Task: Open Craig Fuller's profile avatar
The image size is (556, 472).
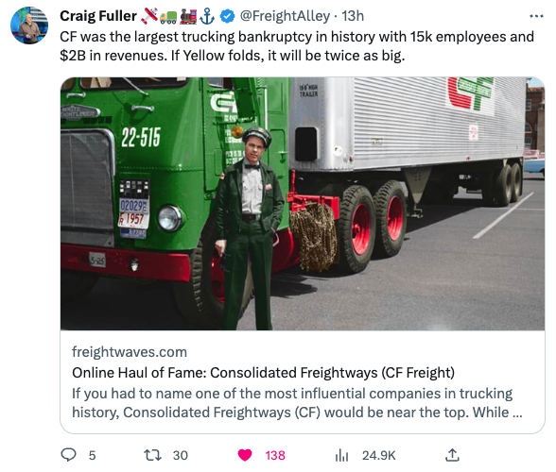Action: tap(29, 25)
